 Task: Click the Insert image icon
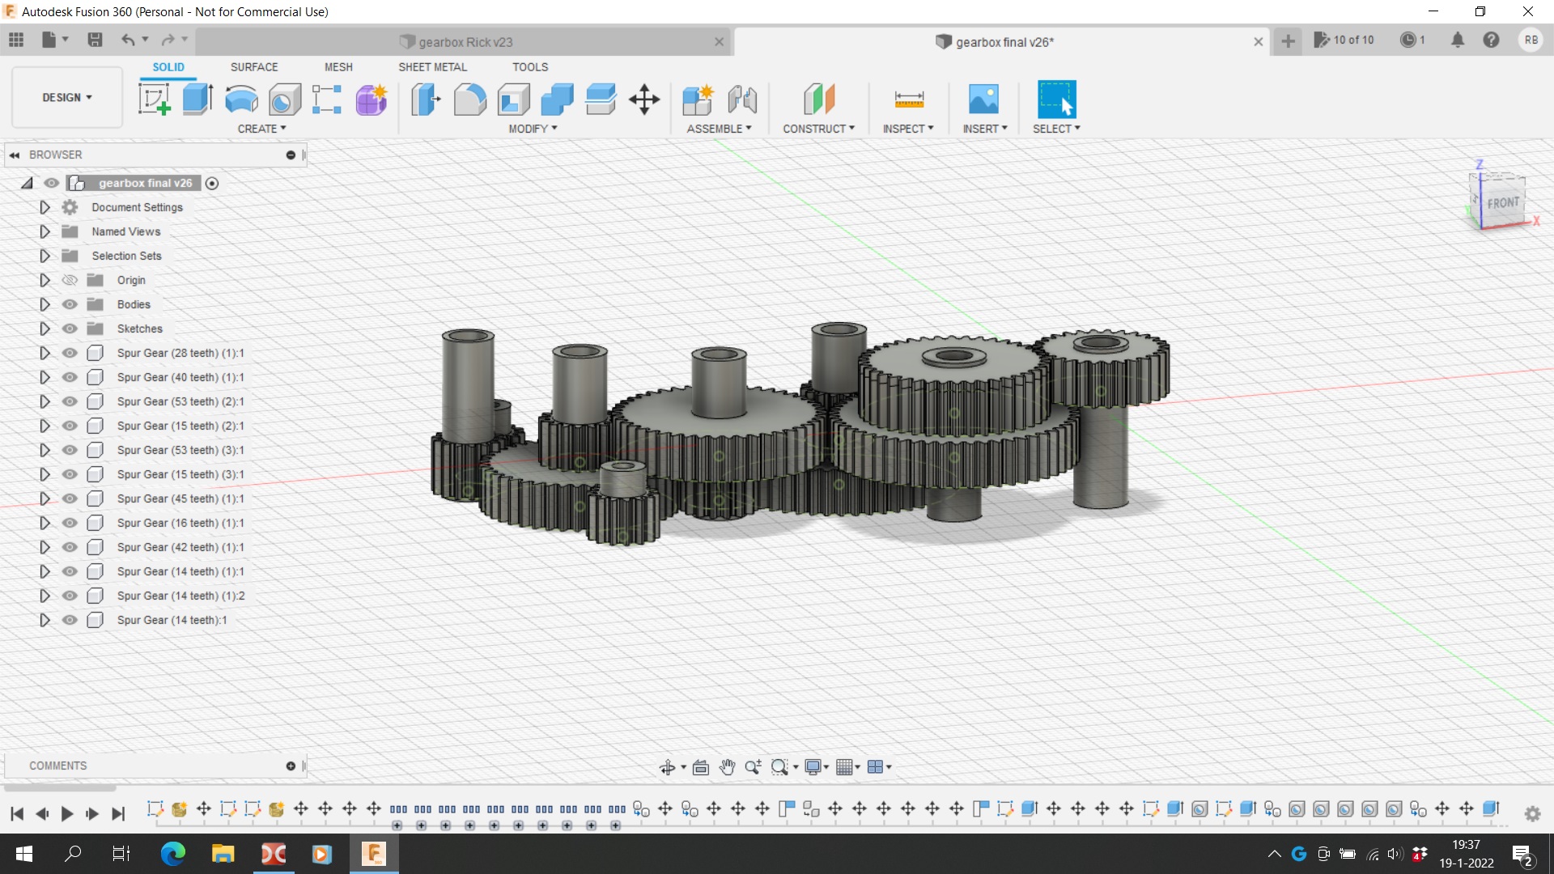(983, 100)
